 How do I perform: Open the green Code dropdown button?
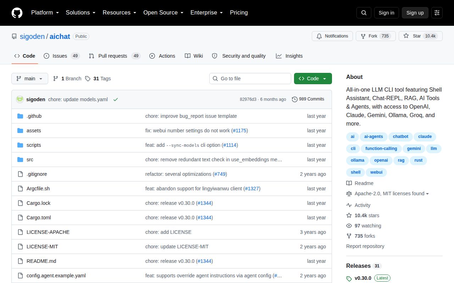point(313,79)
